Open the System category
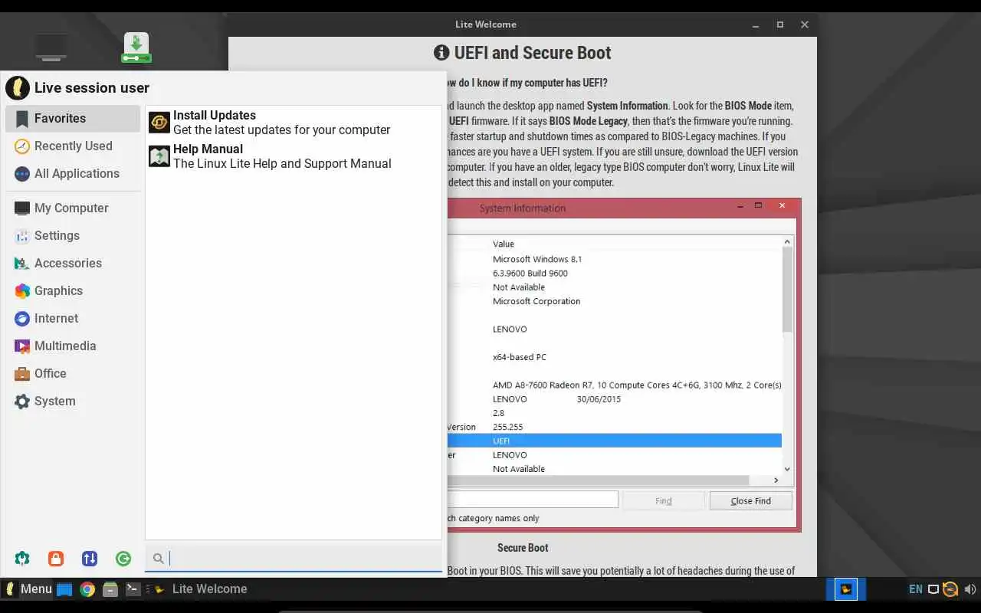 click(73, 402)
